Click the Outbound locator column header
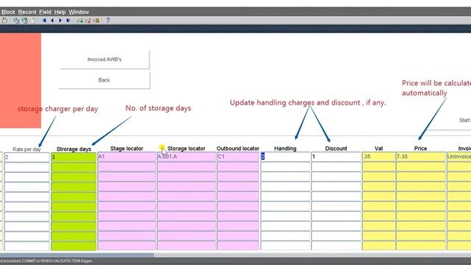 click(238, 149)
